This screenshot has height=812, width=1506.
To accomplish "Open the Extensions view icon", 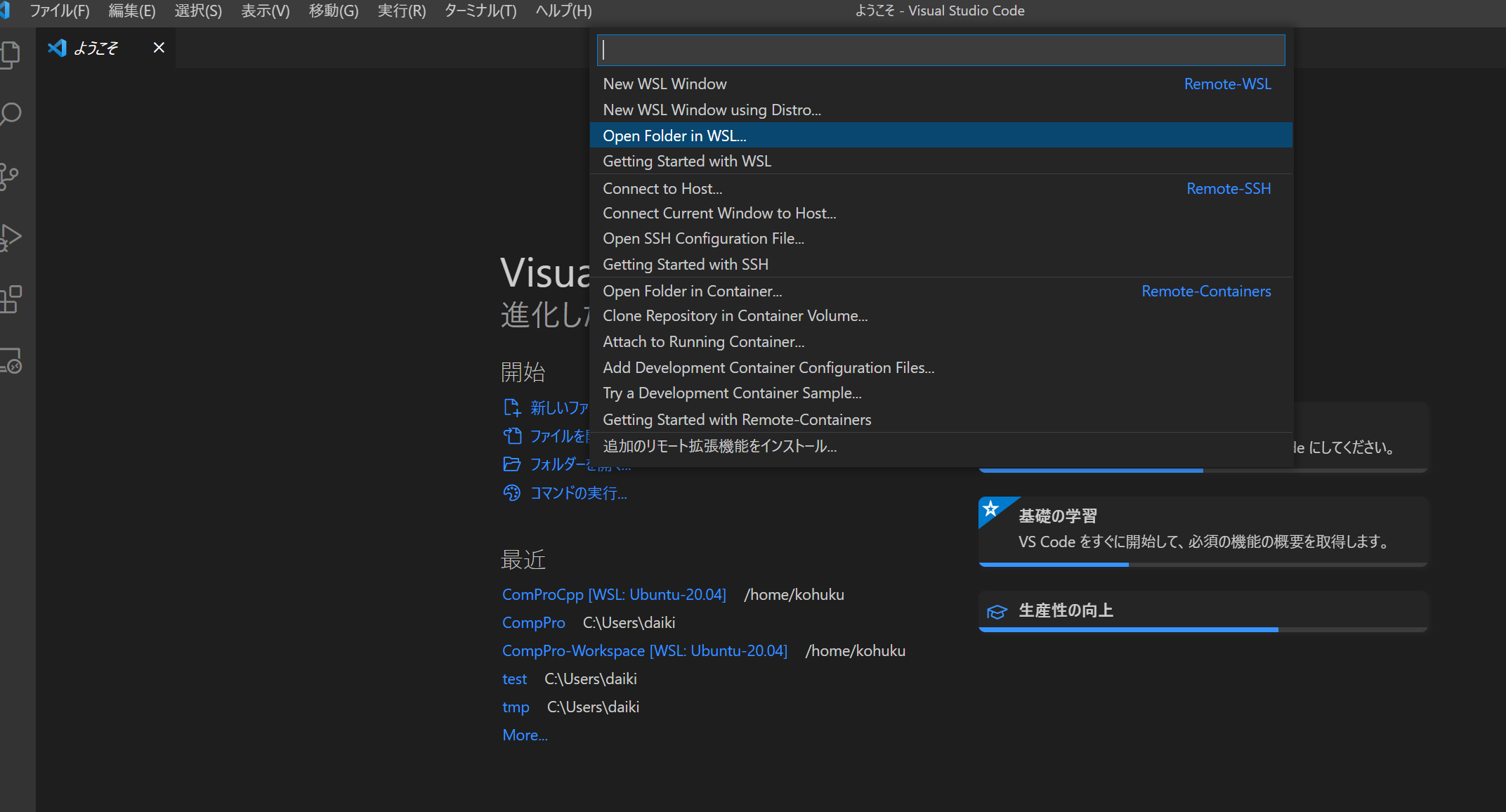I will 10,299.
